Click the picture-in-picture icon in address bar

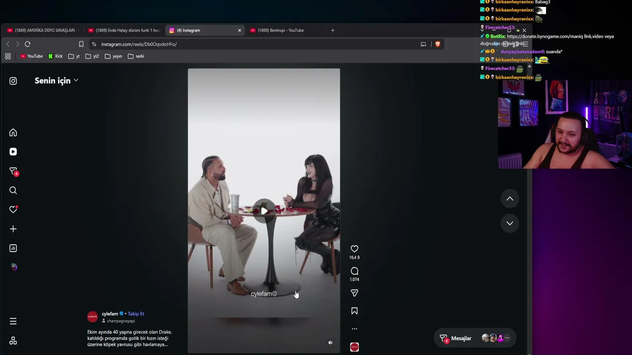click(x=423, y=44)
